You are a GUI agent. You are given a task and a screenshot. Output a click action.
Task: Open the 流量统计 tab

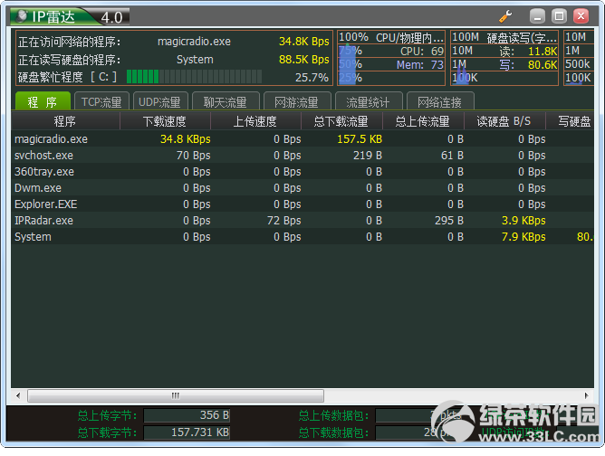point(369,101)
